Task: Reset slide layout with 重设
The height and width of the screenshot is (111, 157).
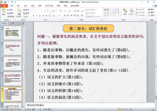Action: pyautogui.click(x=26, y=13)
